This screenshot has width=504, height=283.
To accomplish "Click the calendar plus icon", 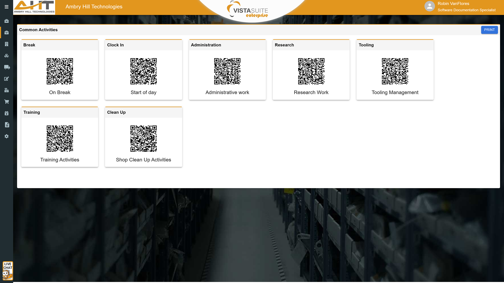I will (x=7, y=113).
